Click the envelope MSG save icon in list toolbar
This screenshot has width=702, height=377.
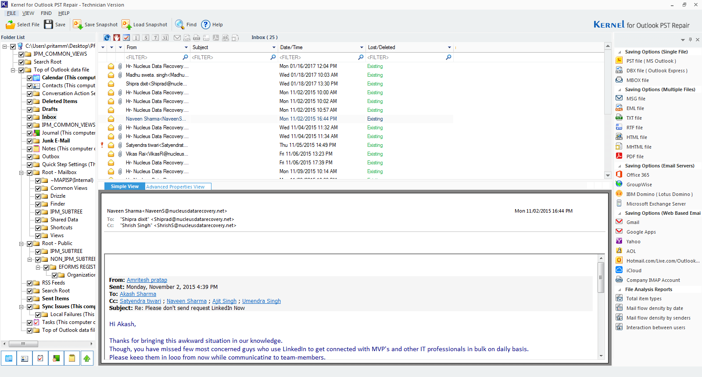[x=177, y=38]
